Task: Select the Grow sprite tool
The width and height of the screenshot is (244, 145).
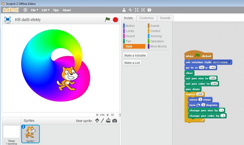Action: tap(137, 10)
